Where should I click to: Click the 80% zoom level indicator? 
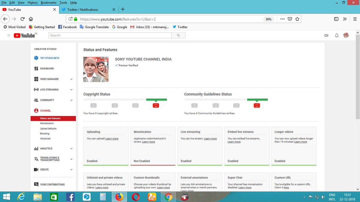pos(268,19)
